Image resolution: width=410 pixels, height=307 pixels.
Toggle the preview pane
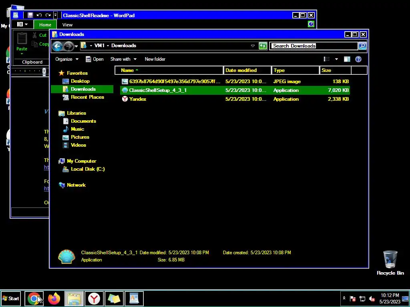click(x=347, y=59)
